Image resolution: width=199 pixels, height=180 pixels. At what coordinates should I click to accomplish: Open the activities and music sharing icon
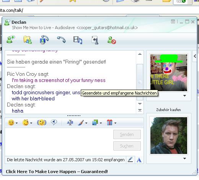click(x=78, y=40)
